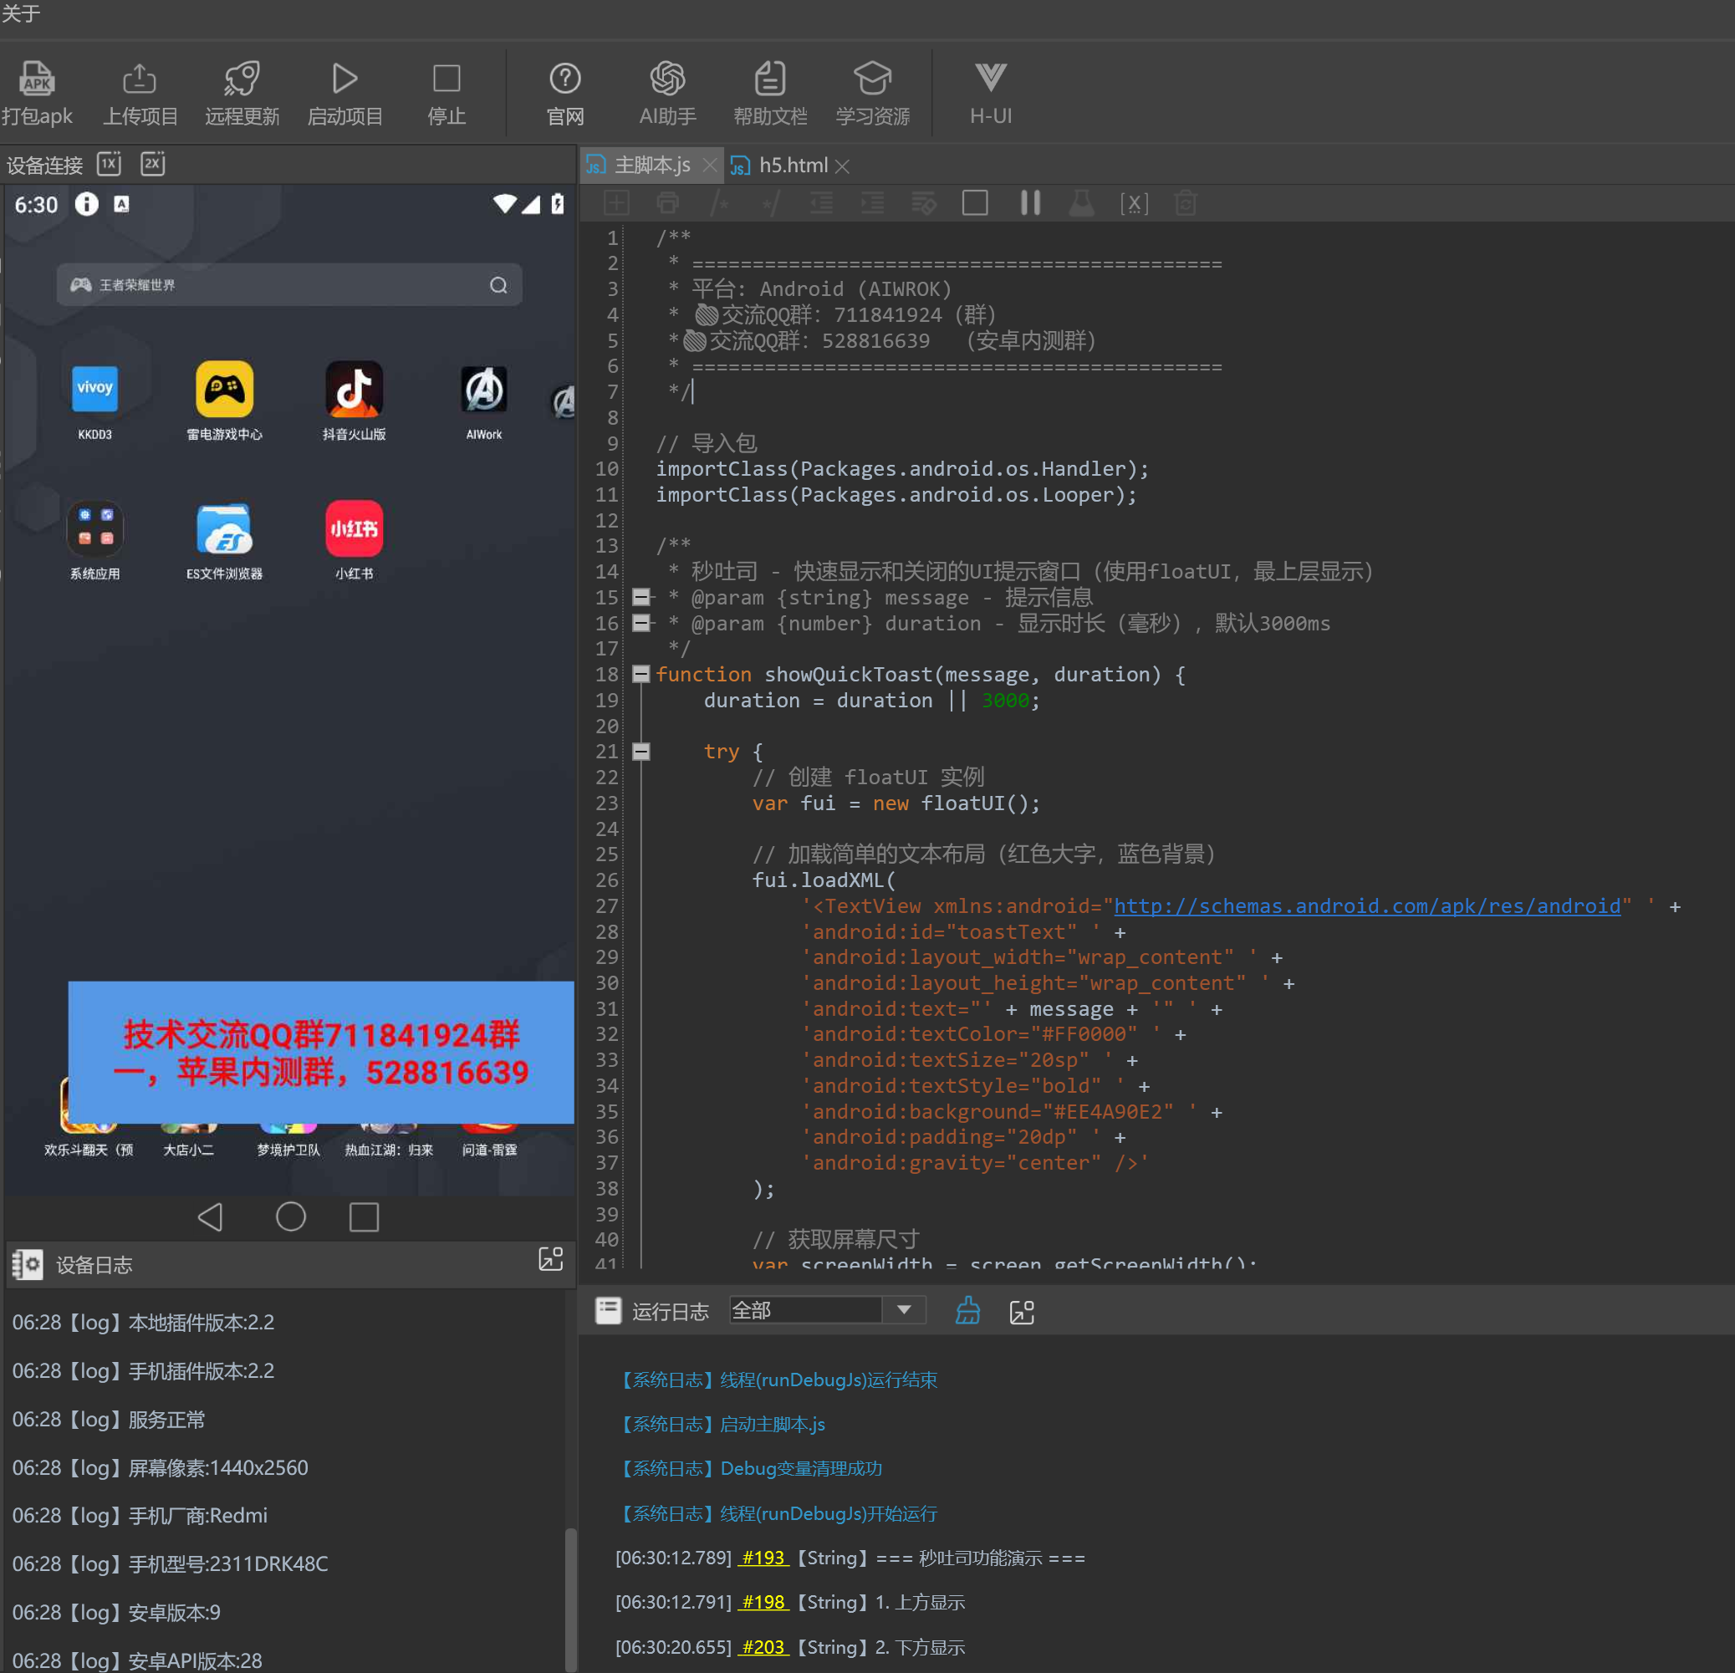Open 帮助文档 help documents
The height and width of the screenshot is (1673, 1735).
tap(769, 79)
